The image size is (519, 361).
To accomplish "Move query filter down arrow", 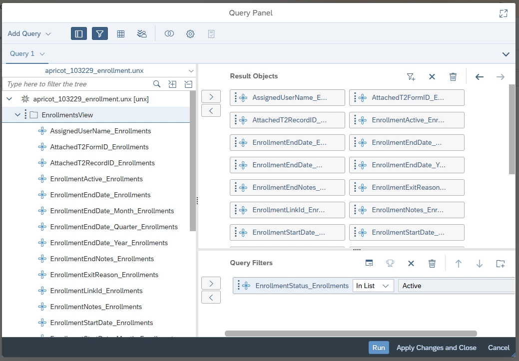I will click(479, 264).
